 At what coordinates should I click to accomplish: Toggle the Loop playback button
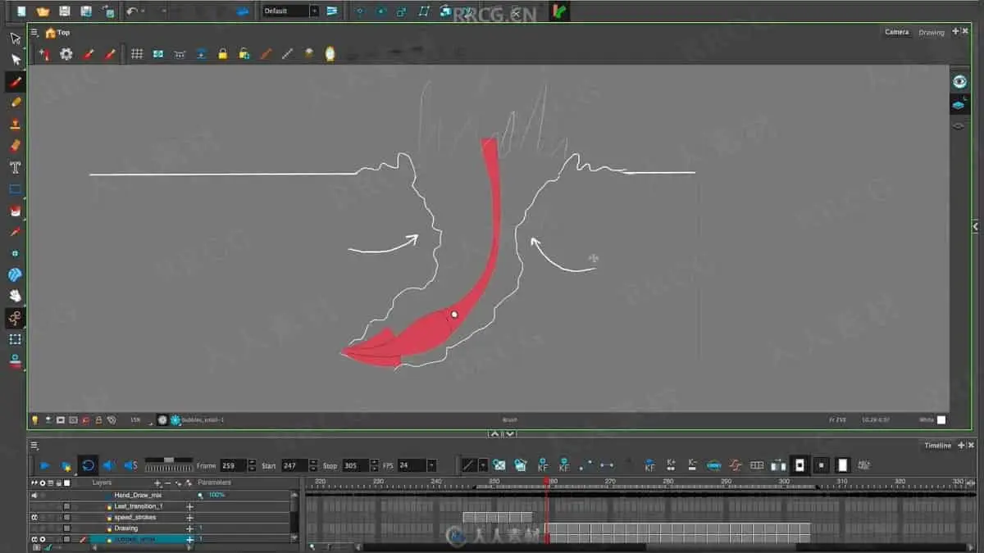coord(88,465)
